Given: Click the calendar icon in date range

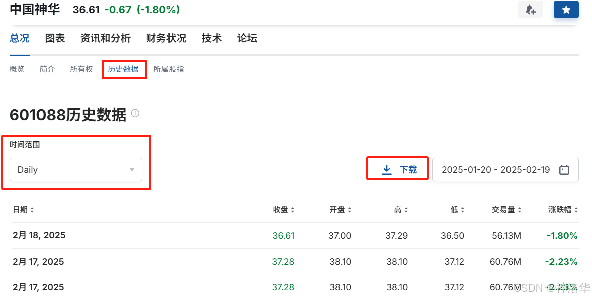Looking at the screenshot, I should [564, 170].
